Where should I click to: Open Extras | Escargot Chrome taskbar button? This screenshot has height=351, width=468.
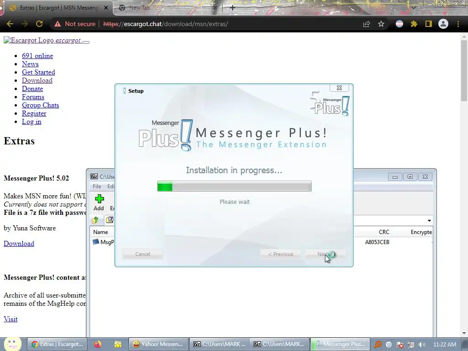(57, 344)
